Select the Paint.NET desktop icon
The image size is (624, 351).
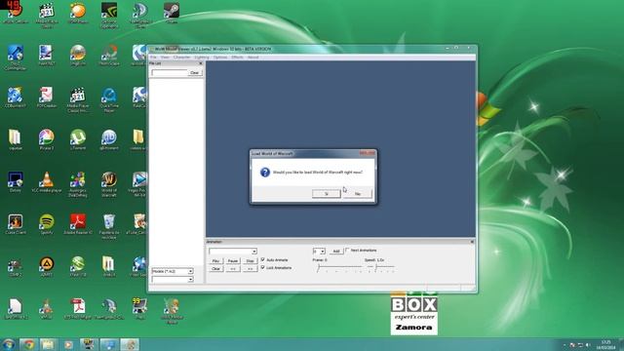[47, 56]
